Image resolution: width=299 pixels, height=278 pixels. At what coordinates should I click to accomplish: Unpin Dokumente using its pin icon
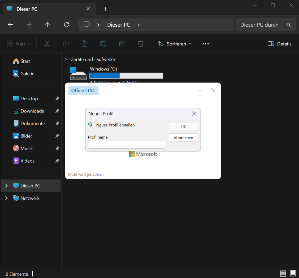point(57,123)
